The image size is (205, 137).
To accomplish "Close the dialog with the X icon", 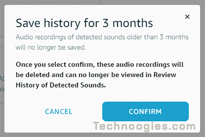I will [187, 17].
